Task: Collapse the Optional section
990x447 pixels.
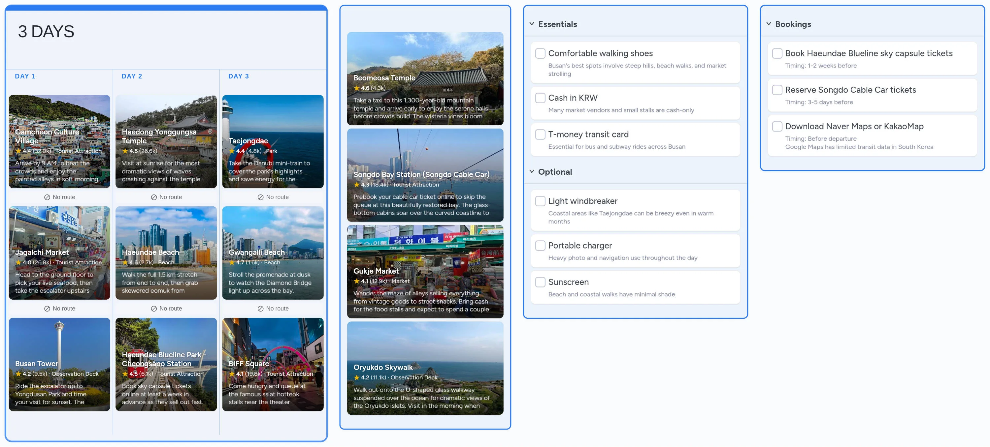Action: (532, 171)
